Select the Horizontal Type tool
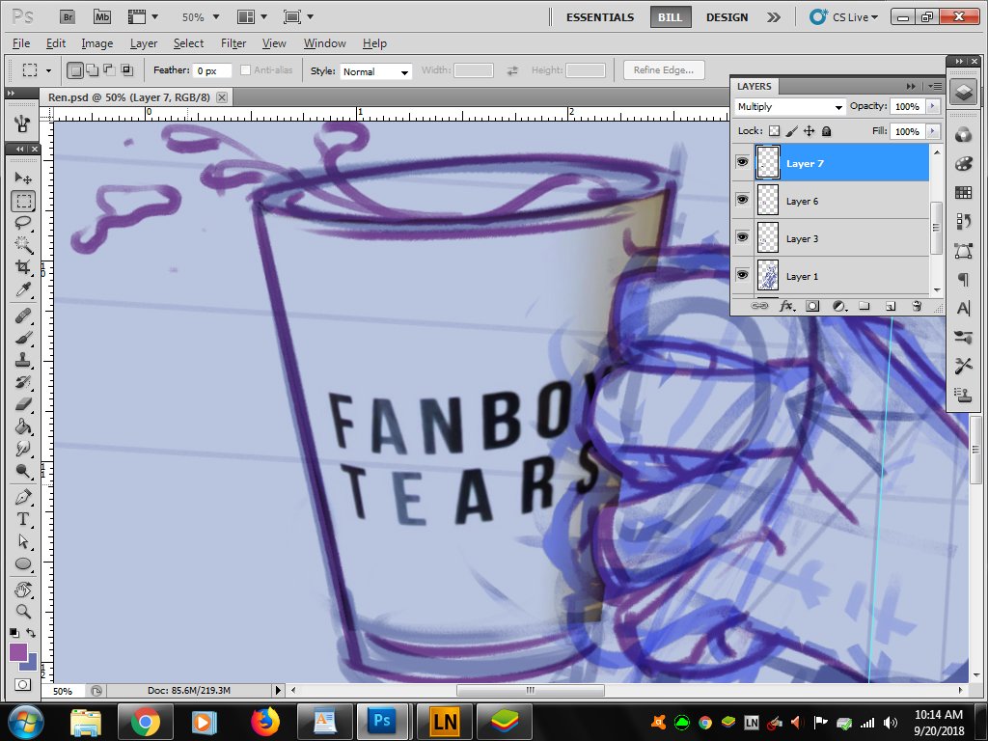Viewport: 988px width, 741px height. pos(23,519)
